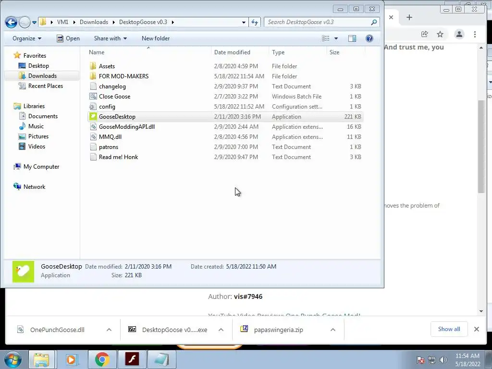
Task: Expand options for OnePunchGoose.dll download
Action: point(109,330)
